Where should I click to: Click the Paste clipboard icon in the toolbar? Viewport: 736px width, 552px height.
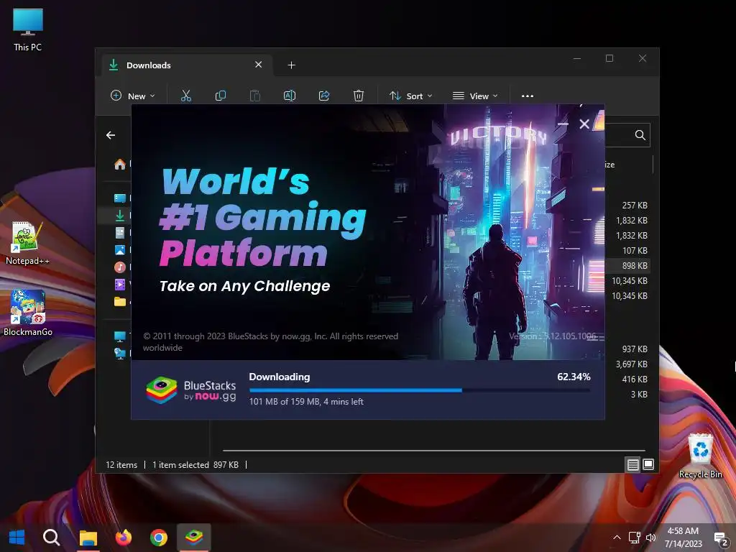255,96
